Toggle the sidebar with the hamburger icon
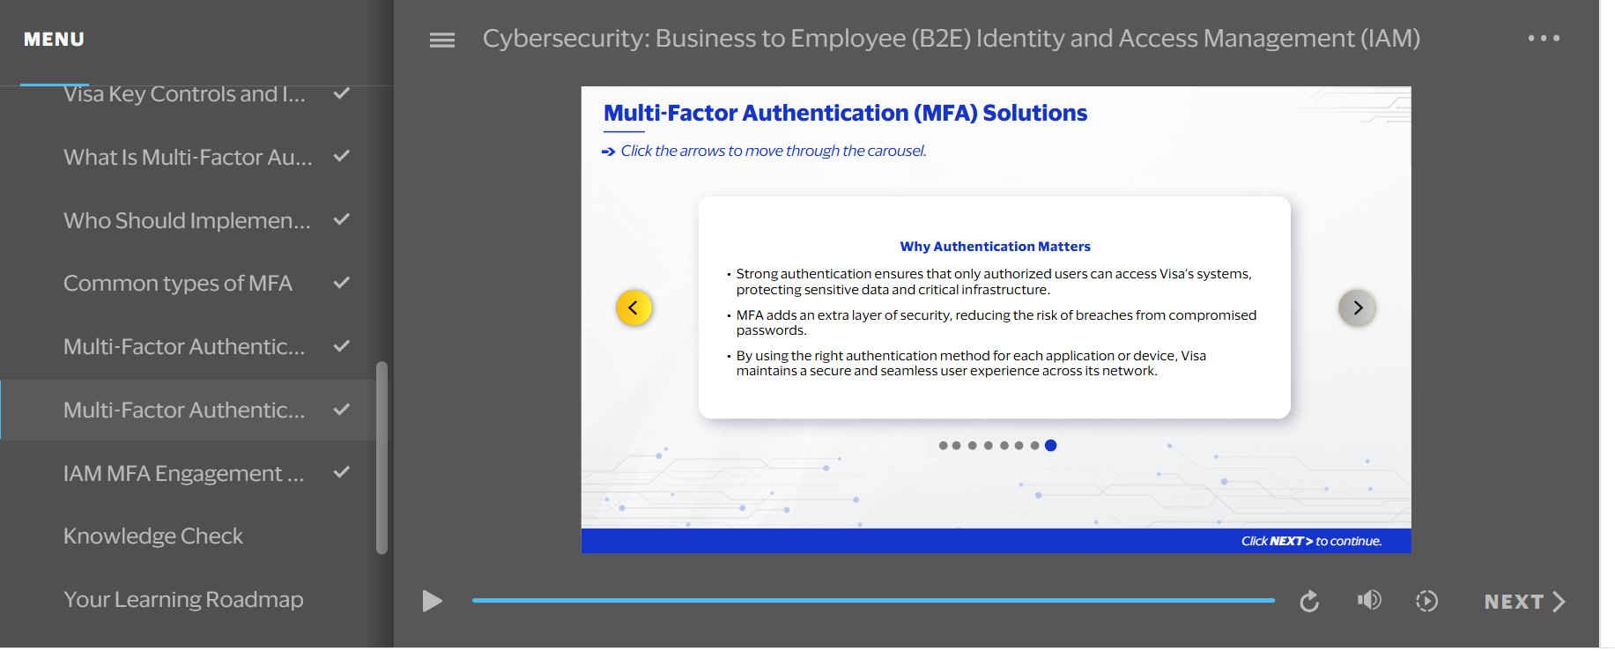 pyautogui.click(x=441, y=40)
